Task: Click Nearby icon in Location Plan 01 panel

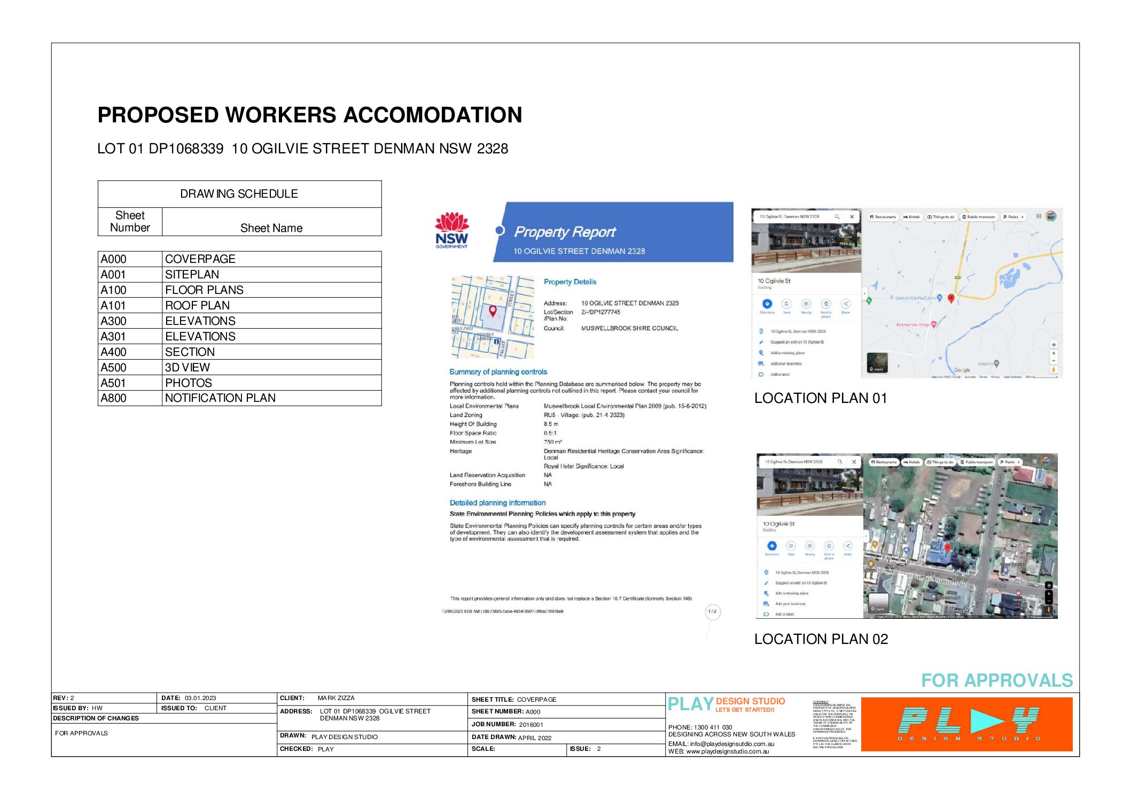Action: [x=806, y=304]
